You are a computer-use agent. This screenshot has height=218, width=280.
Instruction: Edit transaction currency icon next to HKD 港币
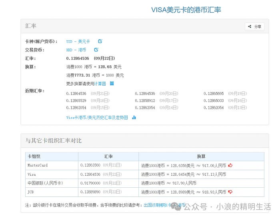(96, 50)
